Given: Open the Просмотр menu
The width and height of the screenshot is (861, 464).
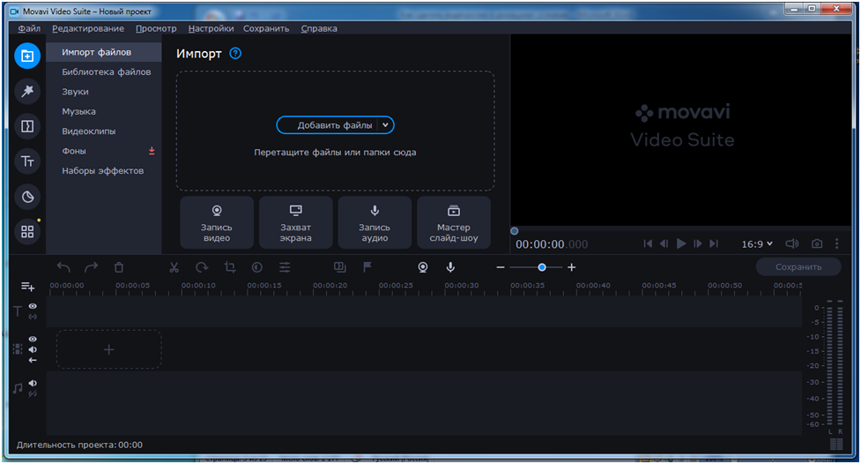Looking at the screenshot, I should click(156, 28).
